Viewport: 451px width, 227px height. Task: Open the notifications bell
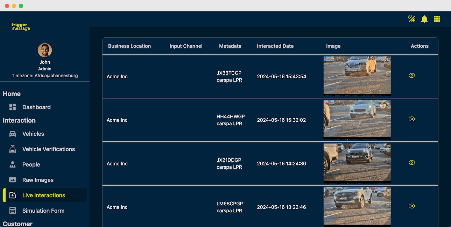click(424, 19)
